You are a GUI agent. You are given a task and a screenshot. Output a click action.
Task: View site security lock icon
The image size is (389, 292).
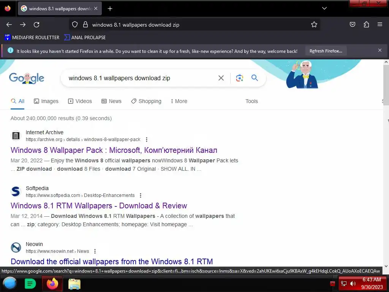click(85, 25)
